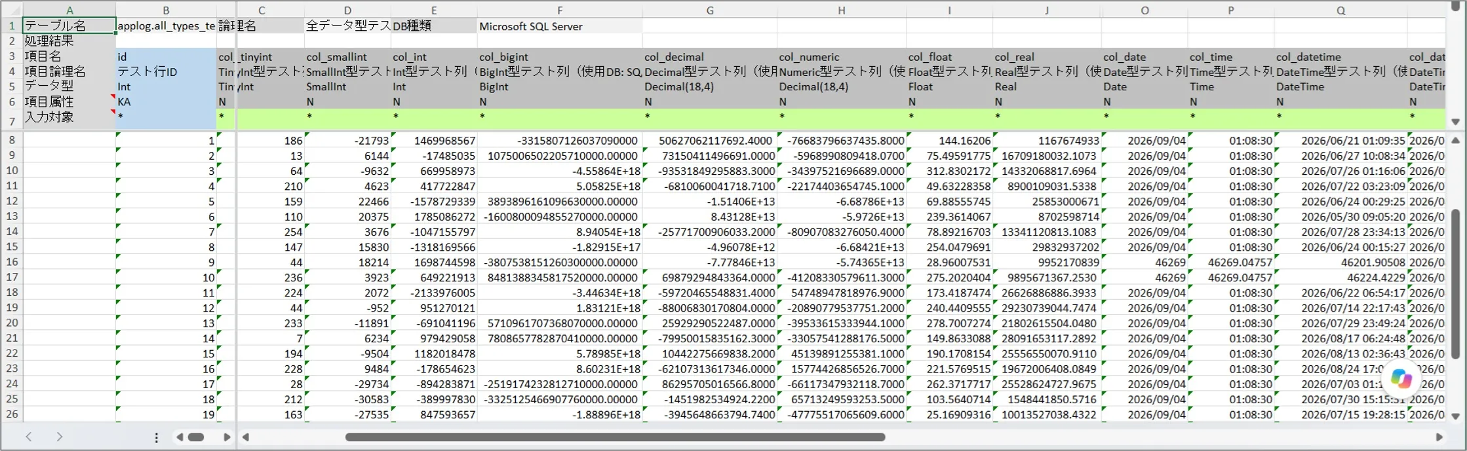
Task: Select the cell showing 46201.90508
Action: pyautogui.click(x=1341, y=262)
